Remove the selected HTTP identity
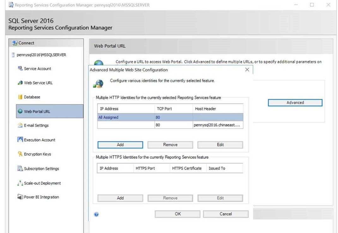Viewport: 338px width, 233px height. 170,145
